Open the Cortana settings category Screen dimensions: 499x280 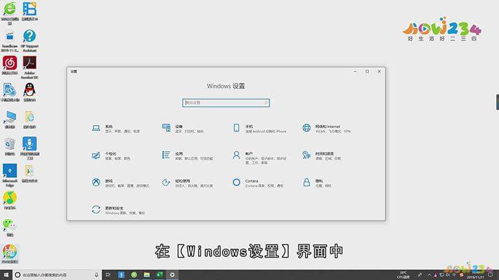258,183
